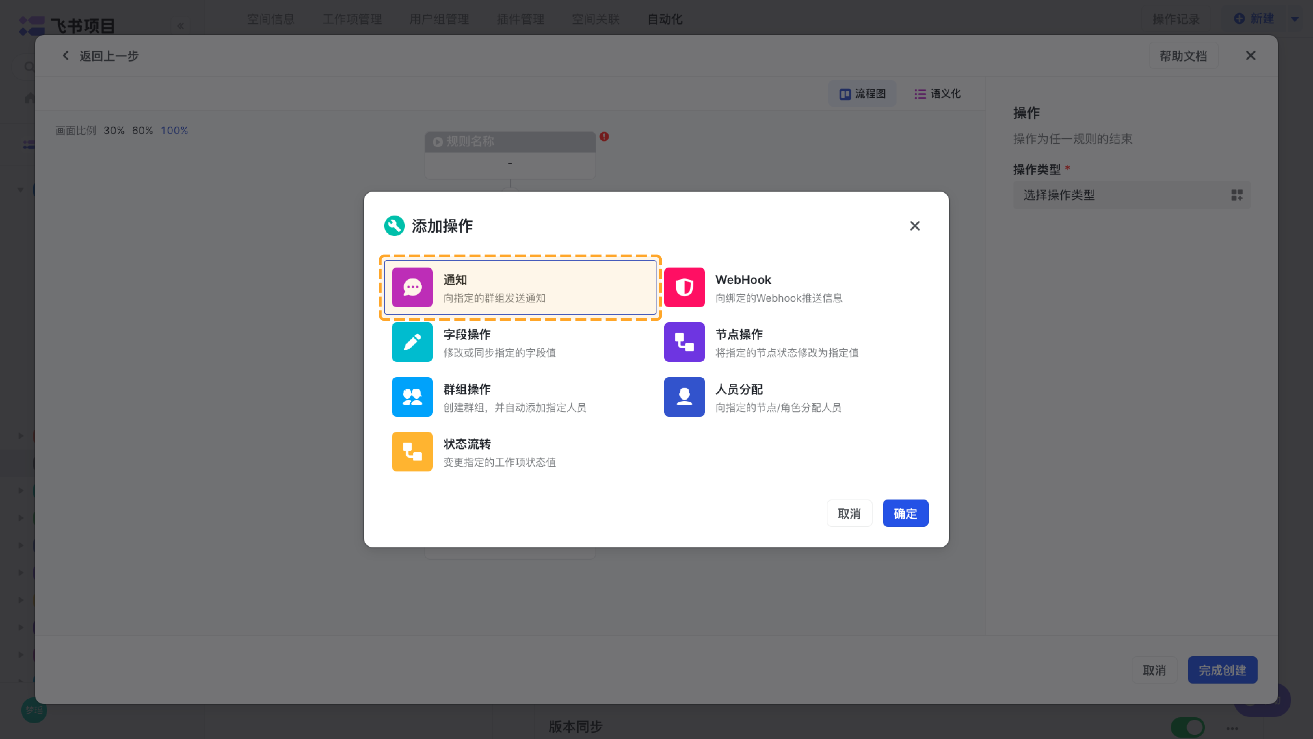Image resolution: width=1313 pixels, height=739 pixels.
Task: Pick the 状态流转 status flow icon
Action: pos(412,451)
